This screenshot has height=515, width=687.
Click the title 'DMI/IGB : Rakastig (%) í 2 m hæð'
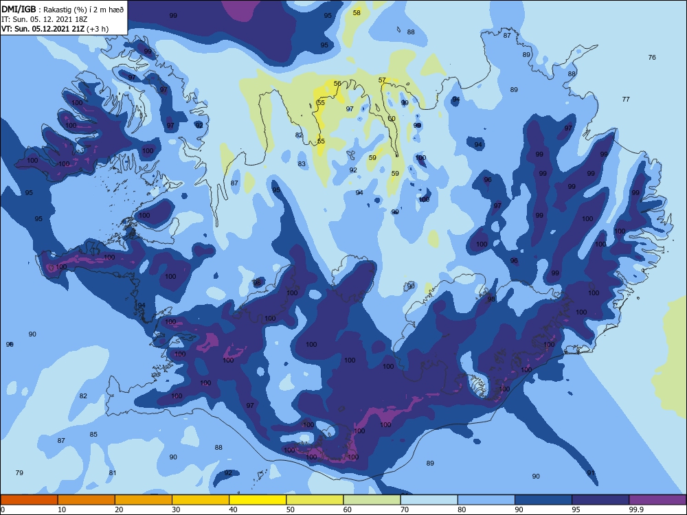[63, 10]
